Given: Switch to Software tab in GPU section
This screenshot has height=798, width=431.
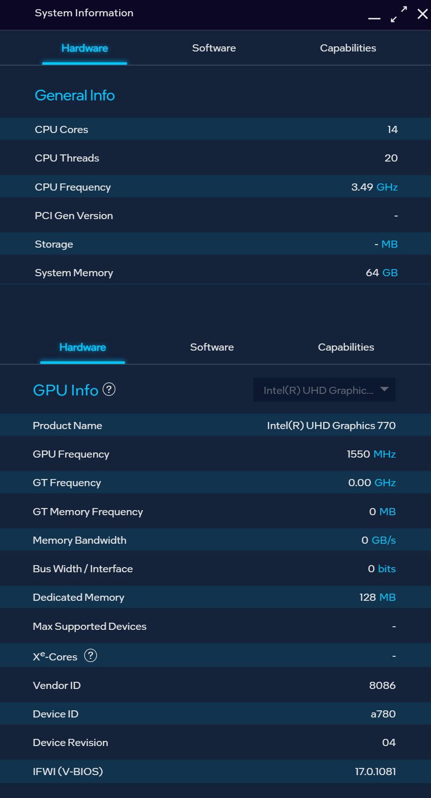Looking at the screenshot, I should tap(212, 347).
